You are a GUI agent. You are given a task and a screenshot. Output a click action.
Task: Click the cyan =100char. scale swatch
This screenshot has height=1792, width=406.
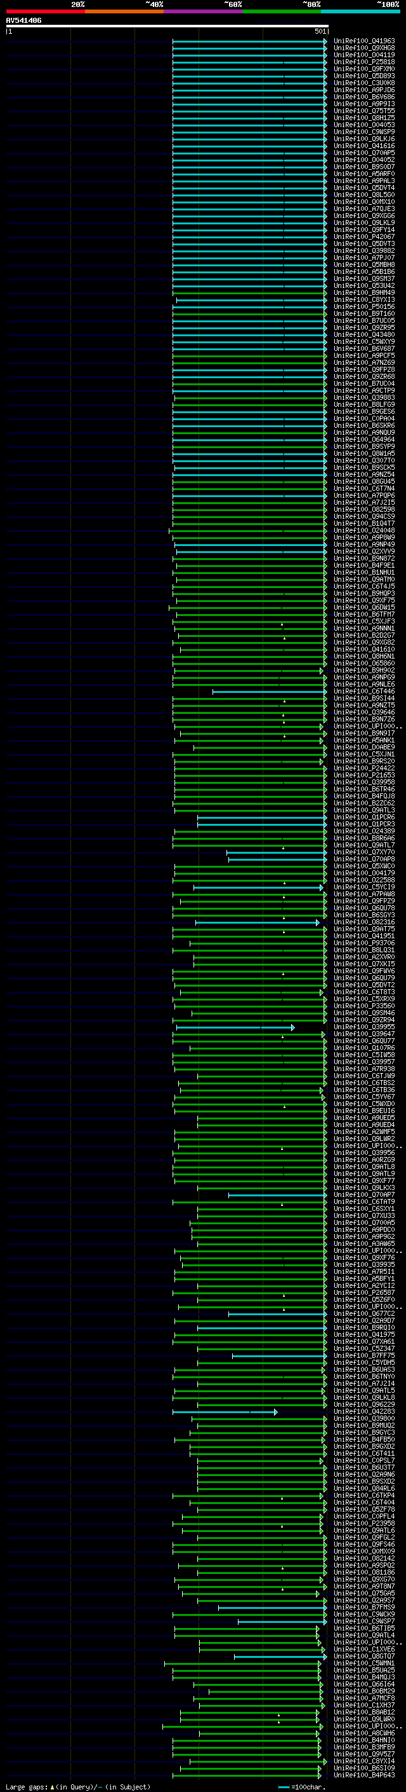pyautogui.click(x=283, y=1786)
